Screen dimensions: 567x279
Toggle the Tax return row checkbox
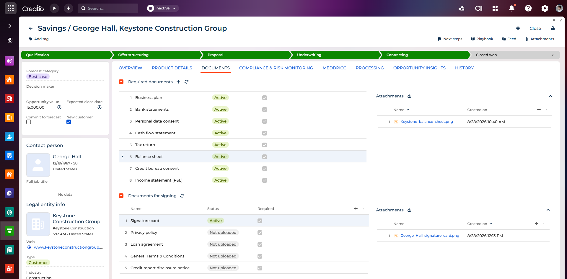265,145
